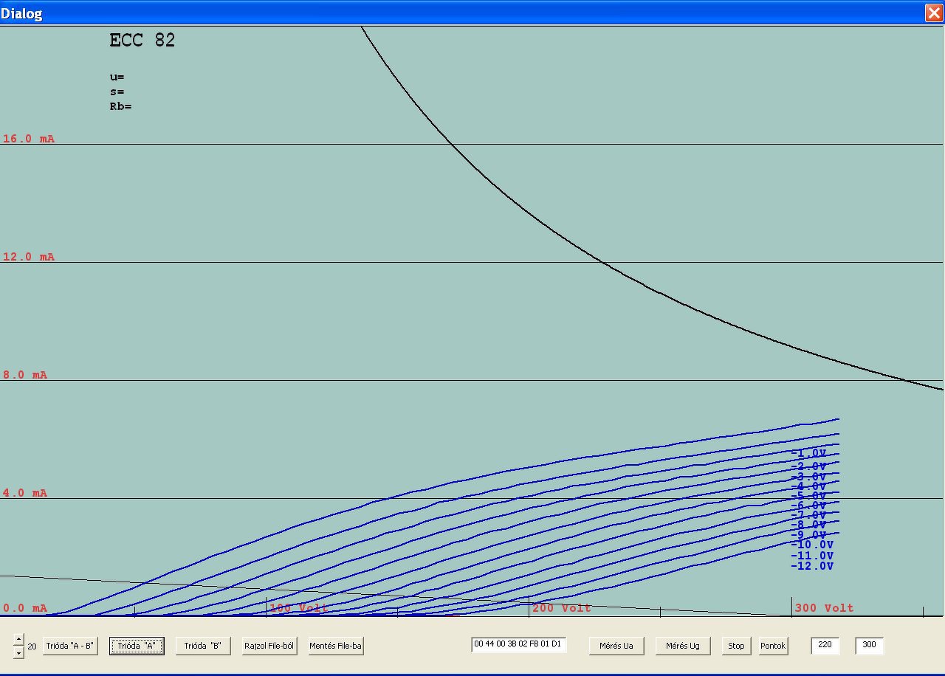Click the Mentés File-ba button
This screenshot has height=676, width=945.
point(336,646)
